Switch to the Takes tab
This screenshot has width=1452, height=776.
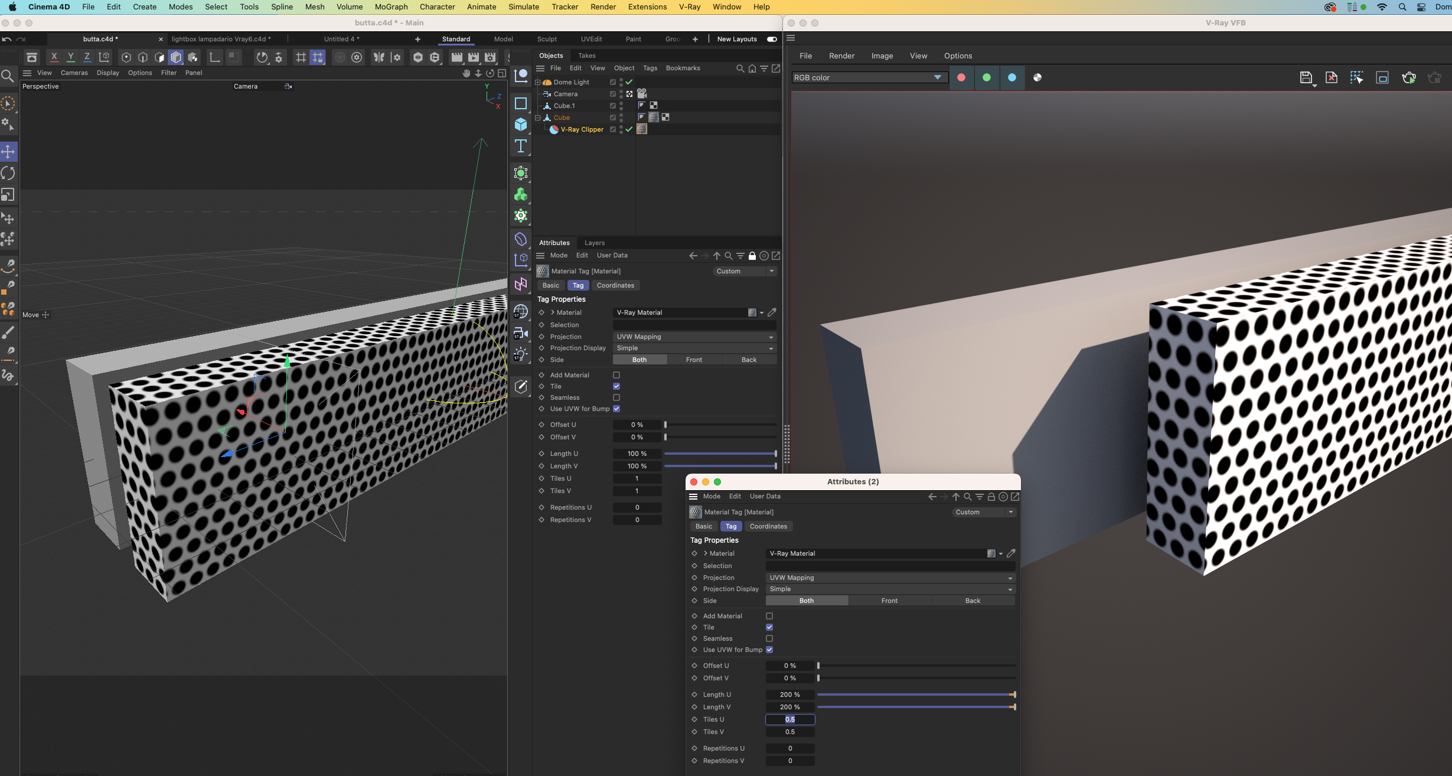tap(586, 56)
